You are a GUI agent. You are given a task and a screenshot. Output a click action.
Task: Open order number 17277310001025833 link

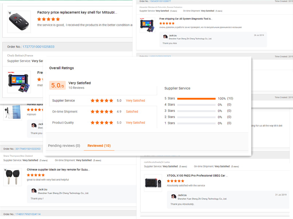point(39,47)
